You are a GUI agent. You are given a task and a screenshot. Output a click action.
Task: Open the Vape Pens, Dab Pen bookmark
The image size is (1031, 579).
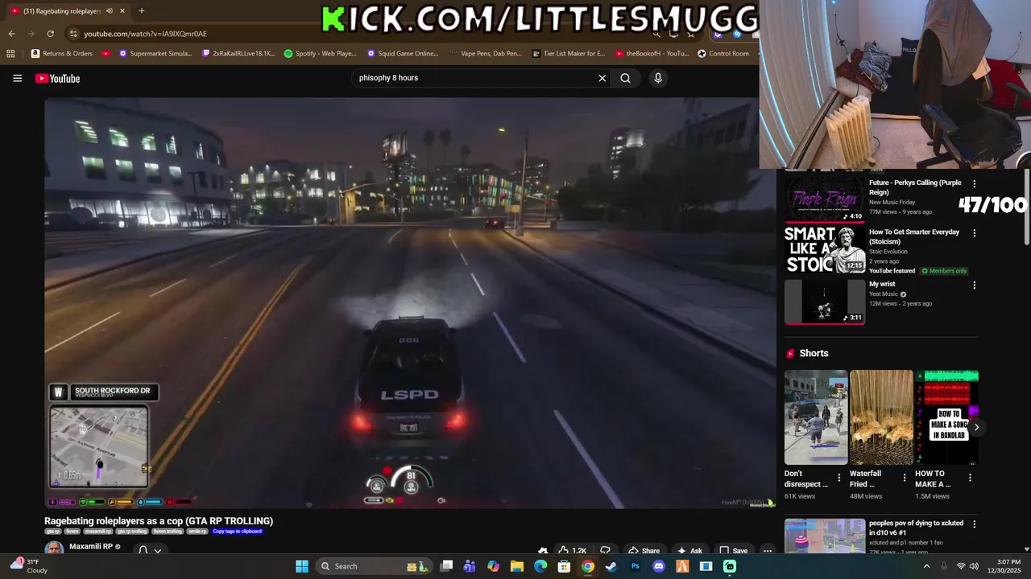tap(486, 54)
